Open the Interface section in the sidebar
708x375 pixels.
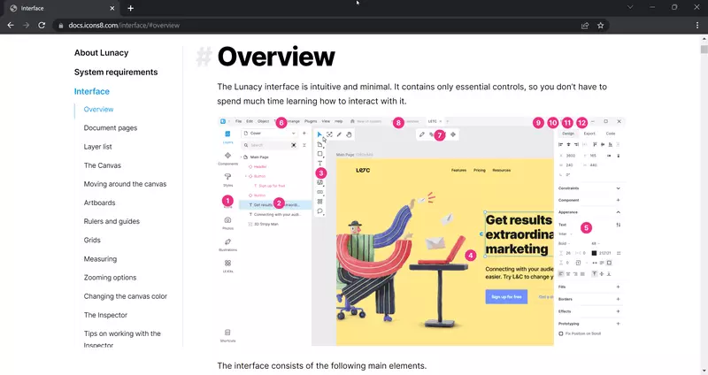point(92,91)
